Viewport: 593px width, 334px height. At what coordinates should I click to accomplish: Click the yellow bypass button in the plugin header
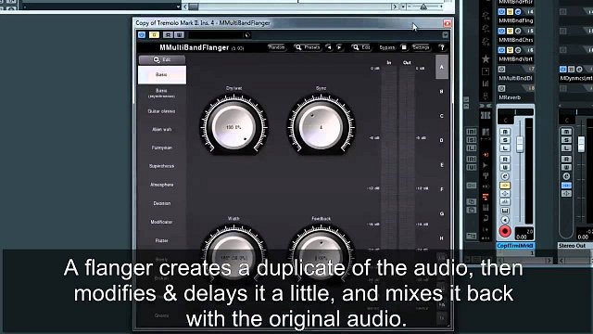154,35
